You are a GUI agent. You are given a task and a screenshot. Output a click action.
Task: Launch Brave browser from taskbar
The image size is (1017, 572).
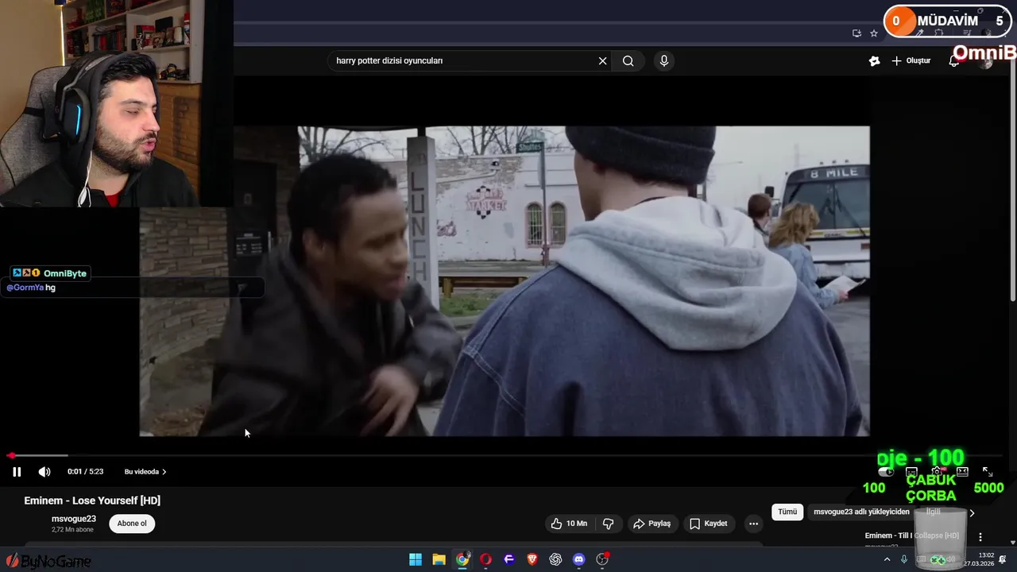coord(532,559)
